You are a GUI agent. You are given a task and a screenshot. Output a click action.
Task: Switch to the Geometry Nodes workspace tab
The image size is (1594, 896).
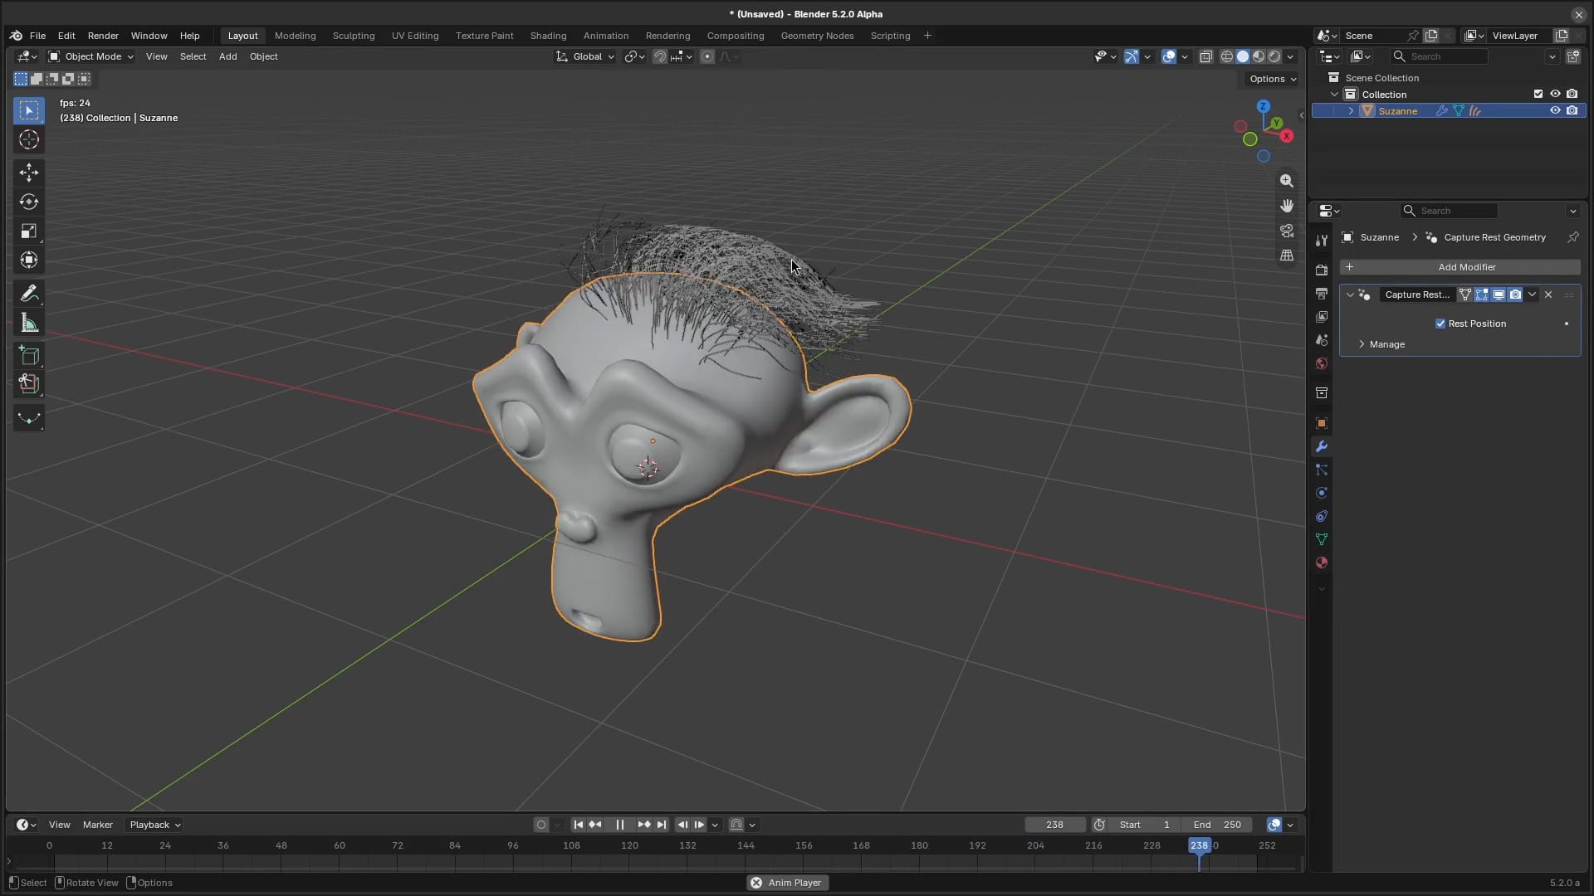[817, 36]
